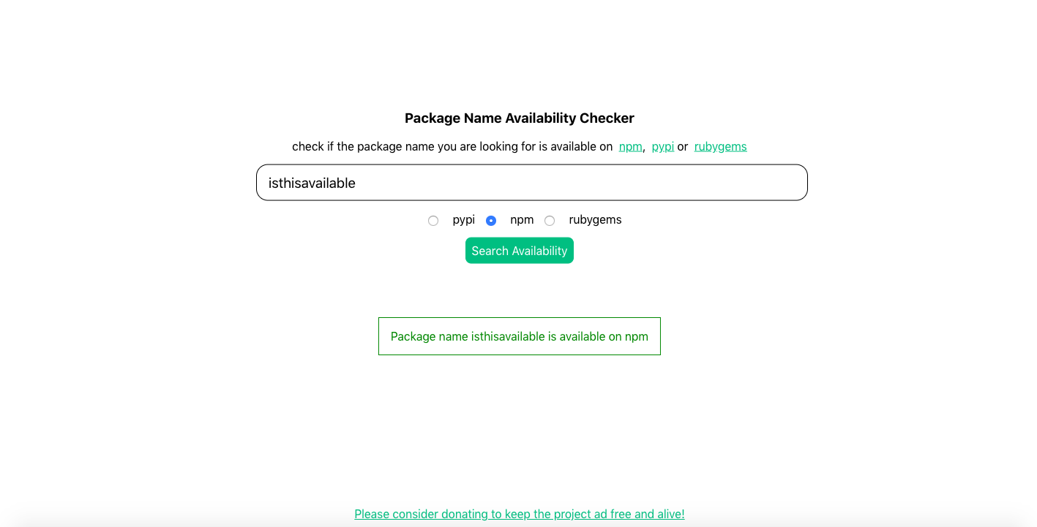This screenshot has width=1037, height=527.
Task: Click the rubygems label in the options row
Action: (x=595, y=219)
